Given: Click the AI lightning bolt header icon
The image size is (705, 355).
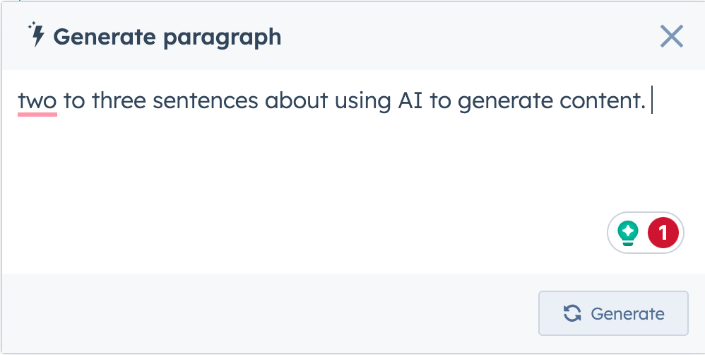Looking at the screenshot, I should [37, 35].
